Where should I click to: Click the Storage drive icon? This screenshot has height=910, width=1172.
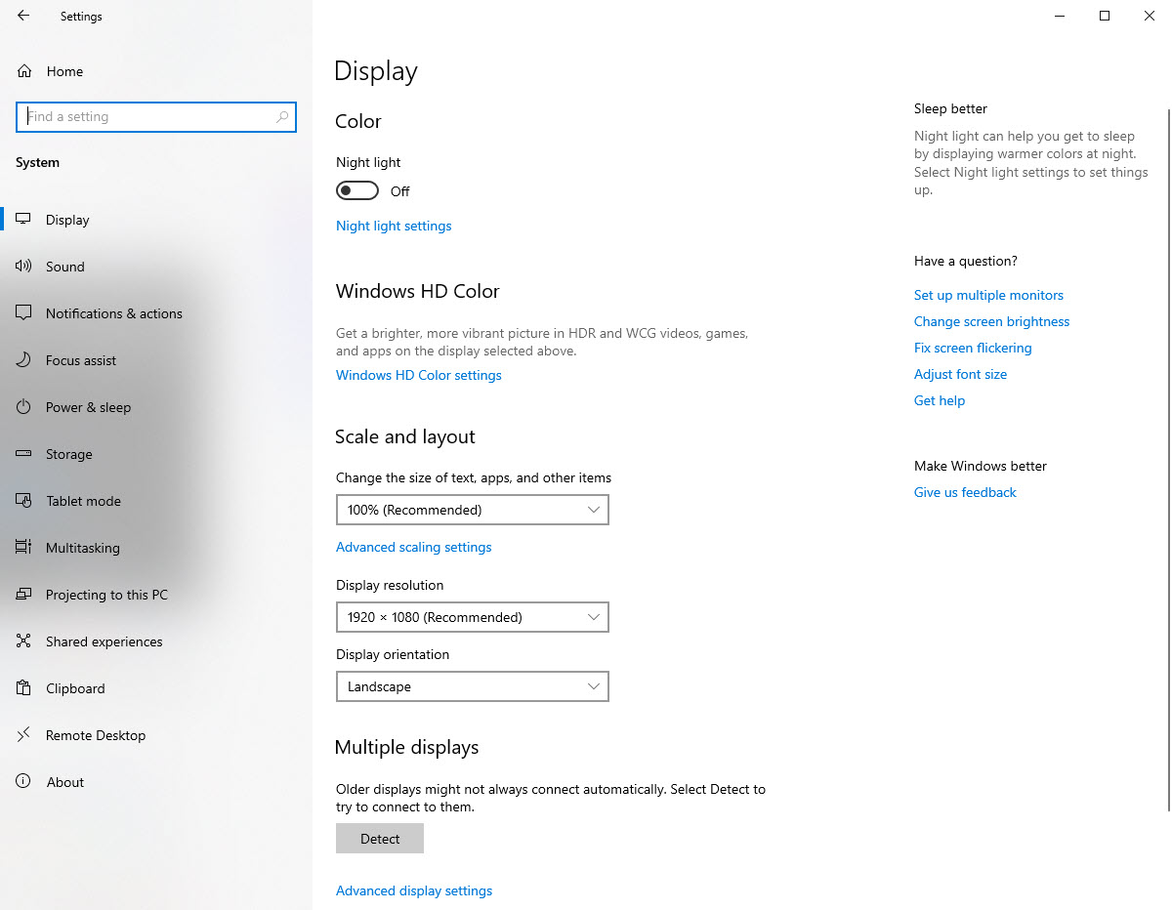coord(23,454)
